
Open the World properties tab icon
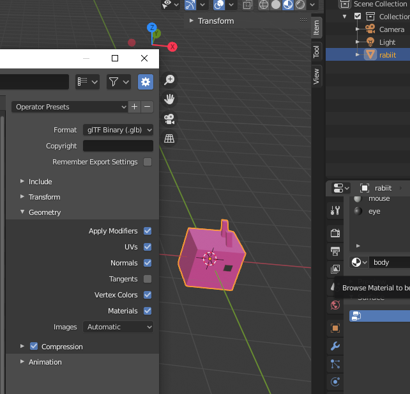coord(335,305)
